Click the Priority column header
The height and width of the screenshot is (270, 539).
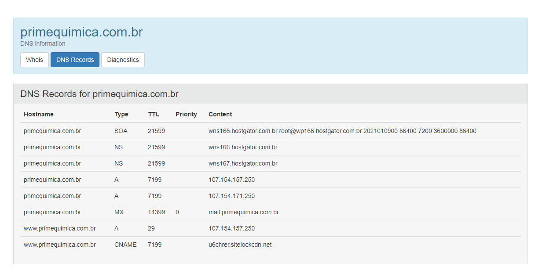186,114
